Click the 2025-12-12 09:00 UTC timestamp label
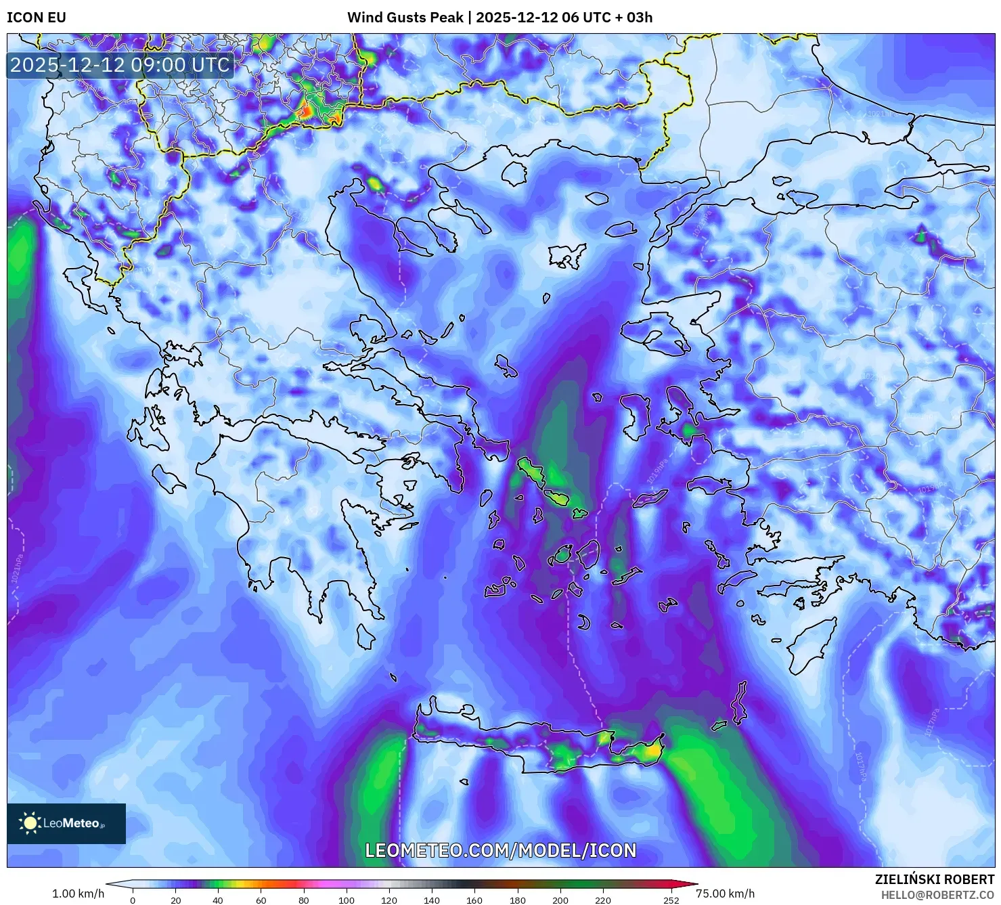The image size is (1001, 905). point(120,65)
